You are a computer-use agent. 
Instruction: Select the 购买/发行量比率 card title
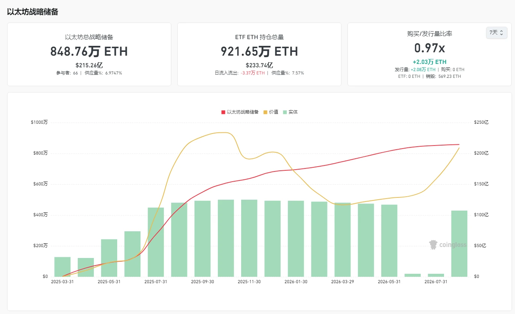pyautogui.click(x=430, y=34)
